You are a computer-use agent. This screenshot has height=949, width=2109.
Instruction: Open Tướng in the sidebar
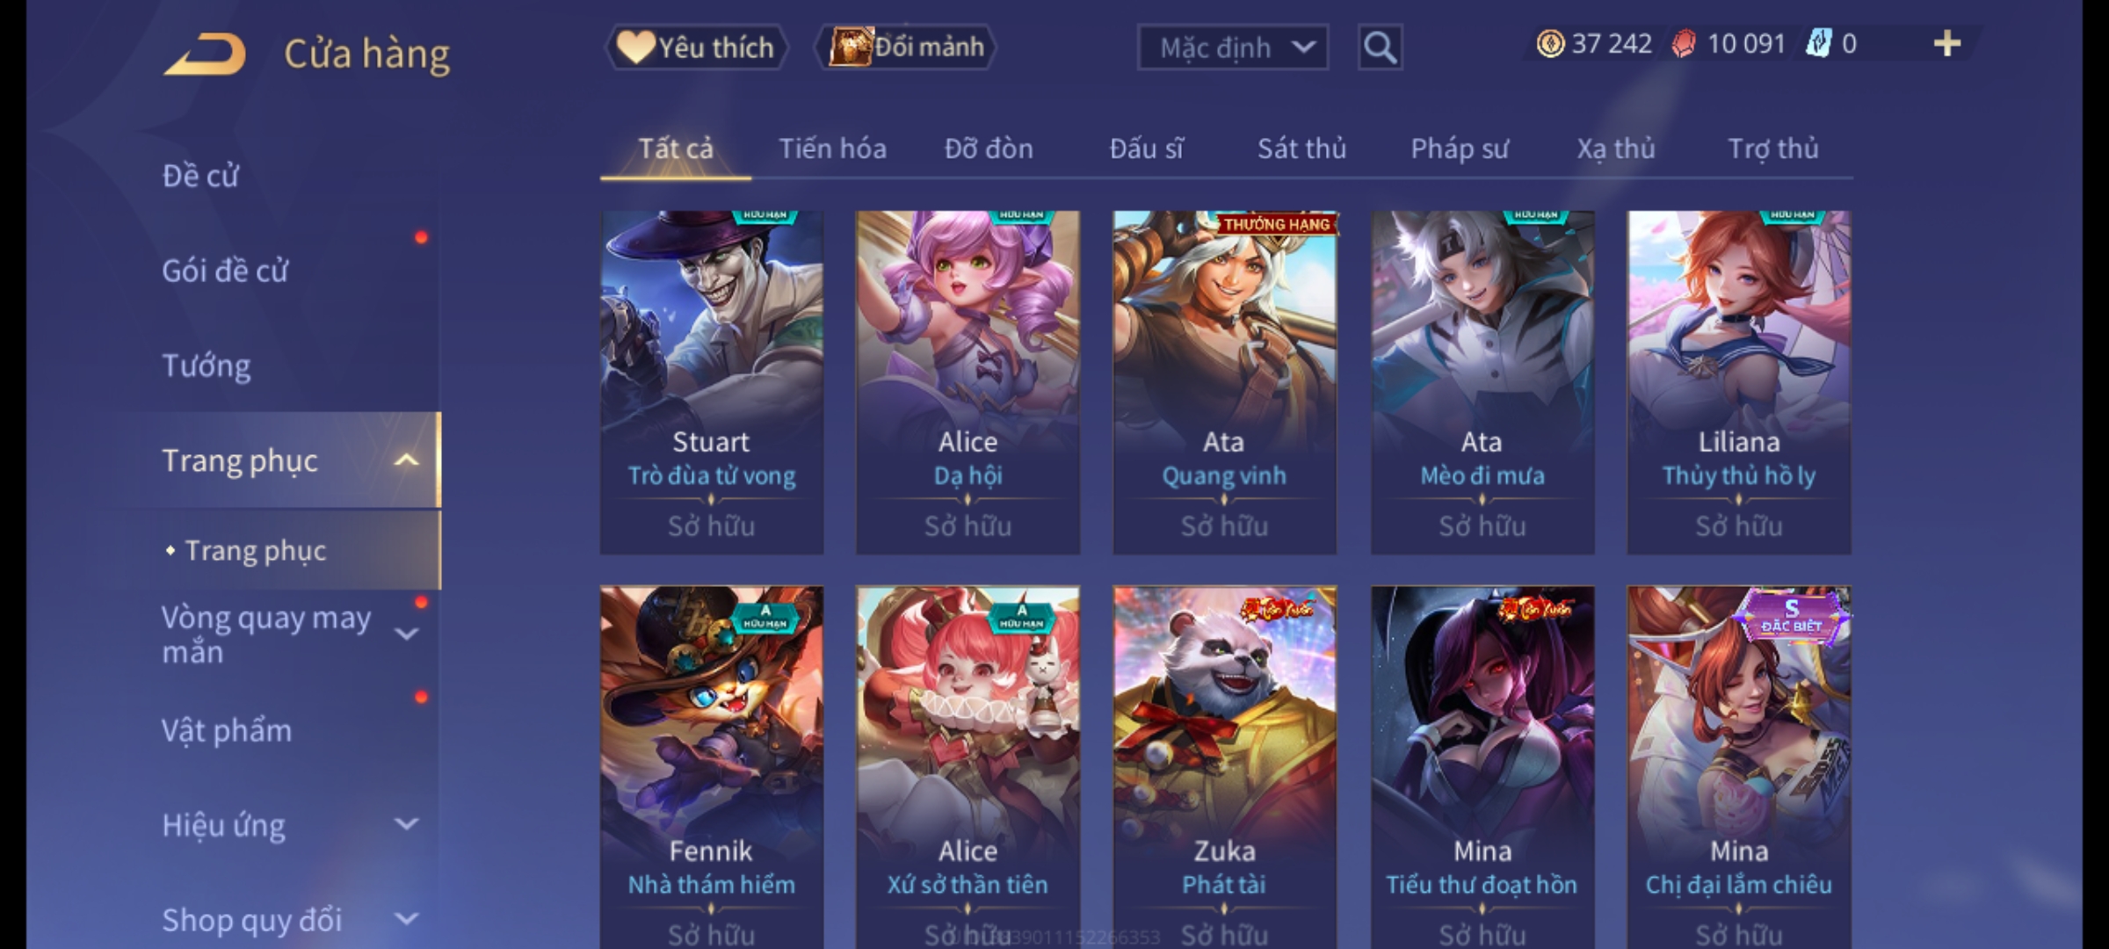coord(207,366)
